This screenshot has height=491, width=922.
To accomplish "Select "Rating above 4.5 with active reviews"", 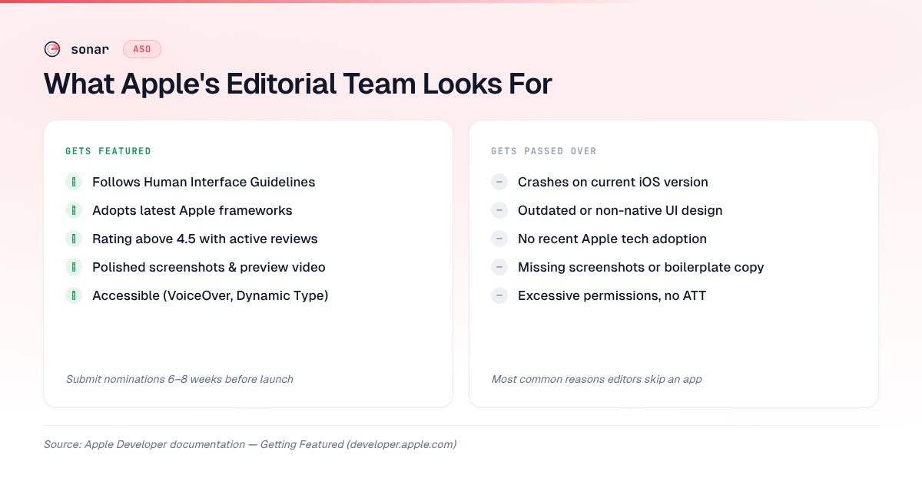I will tap(205, 239).
